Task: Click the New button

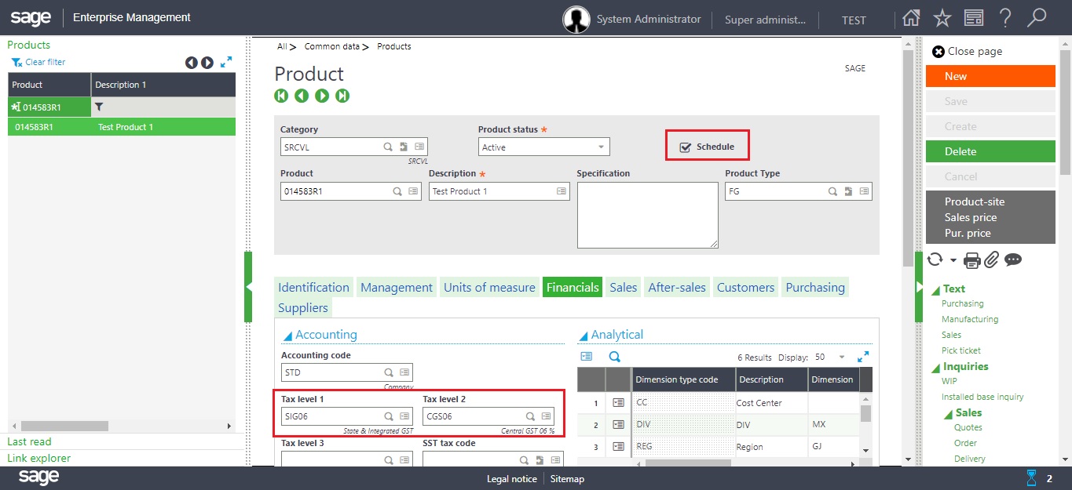Action: click(x=990, y=76)
